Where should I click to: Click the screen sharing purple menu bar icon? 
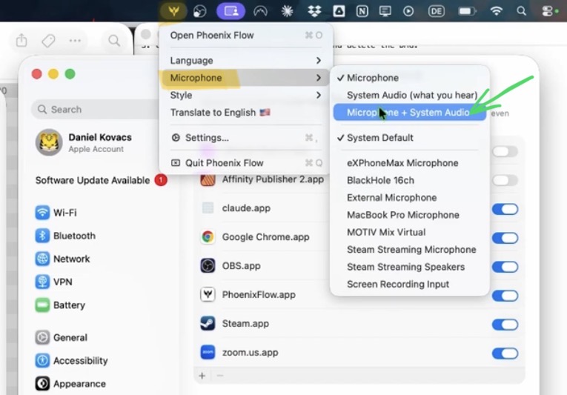231,11
